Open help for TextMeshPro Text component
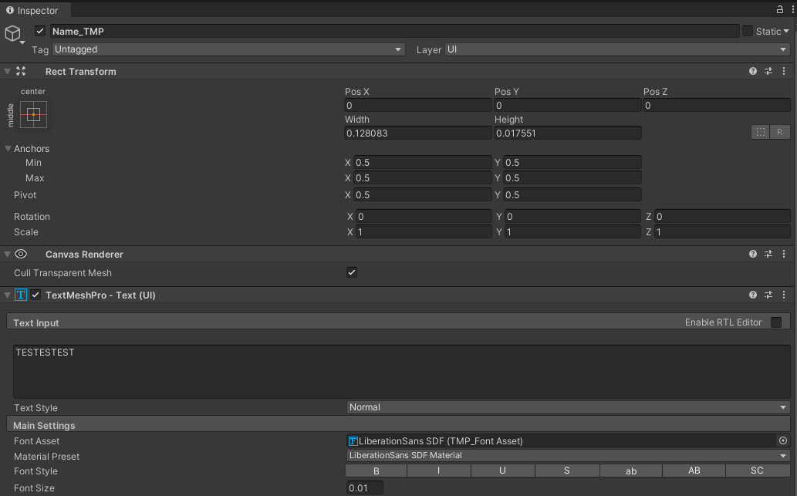Screen dimensions: 797x496 coord(752,295)
